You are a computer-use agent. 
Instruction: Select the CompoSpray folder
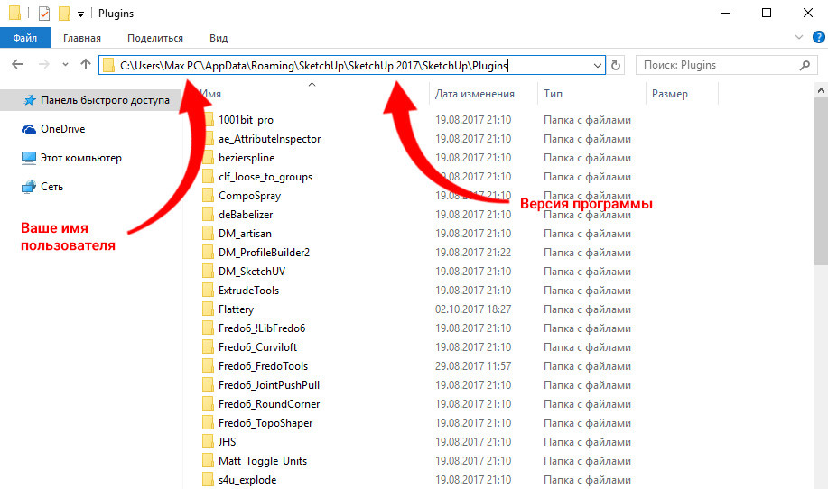click(x=249, y=196)
